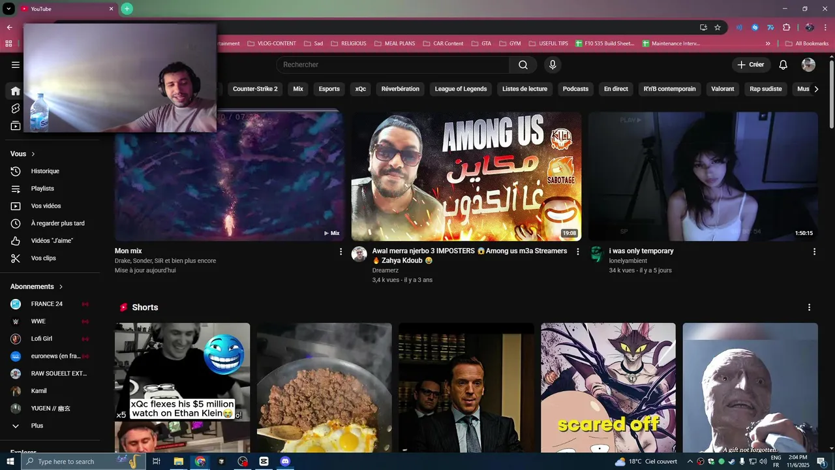Show hidden bookmarks overflow chevron
Viewport: 835px width, 470px height.
coord(768,44)
